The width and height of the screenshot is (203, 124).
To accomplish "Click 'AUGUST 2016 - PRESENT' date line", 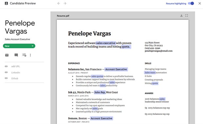I will (78, 73).
